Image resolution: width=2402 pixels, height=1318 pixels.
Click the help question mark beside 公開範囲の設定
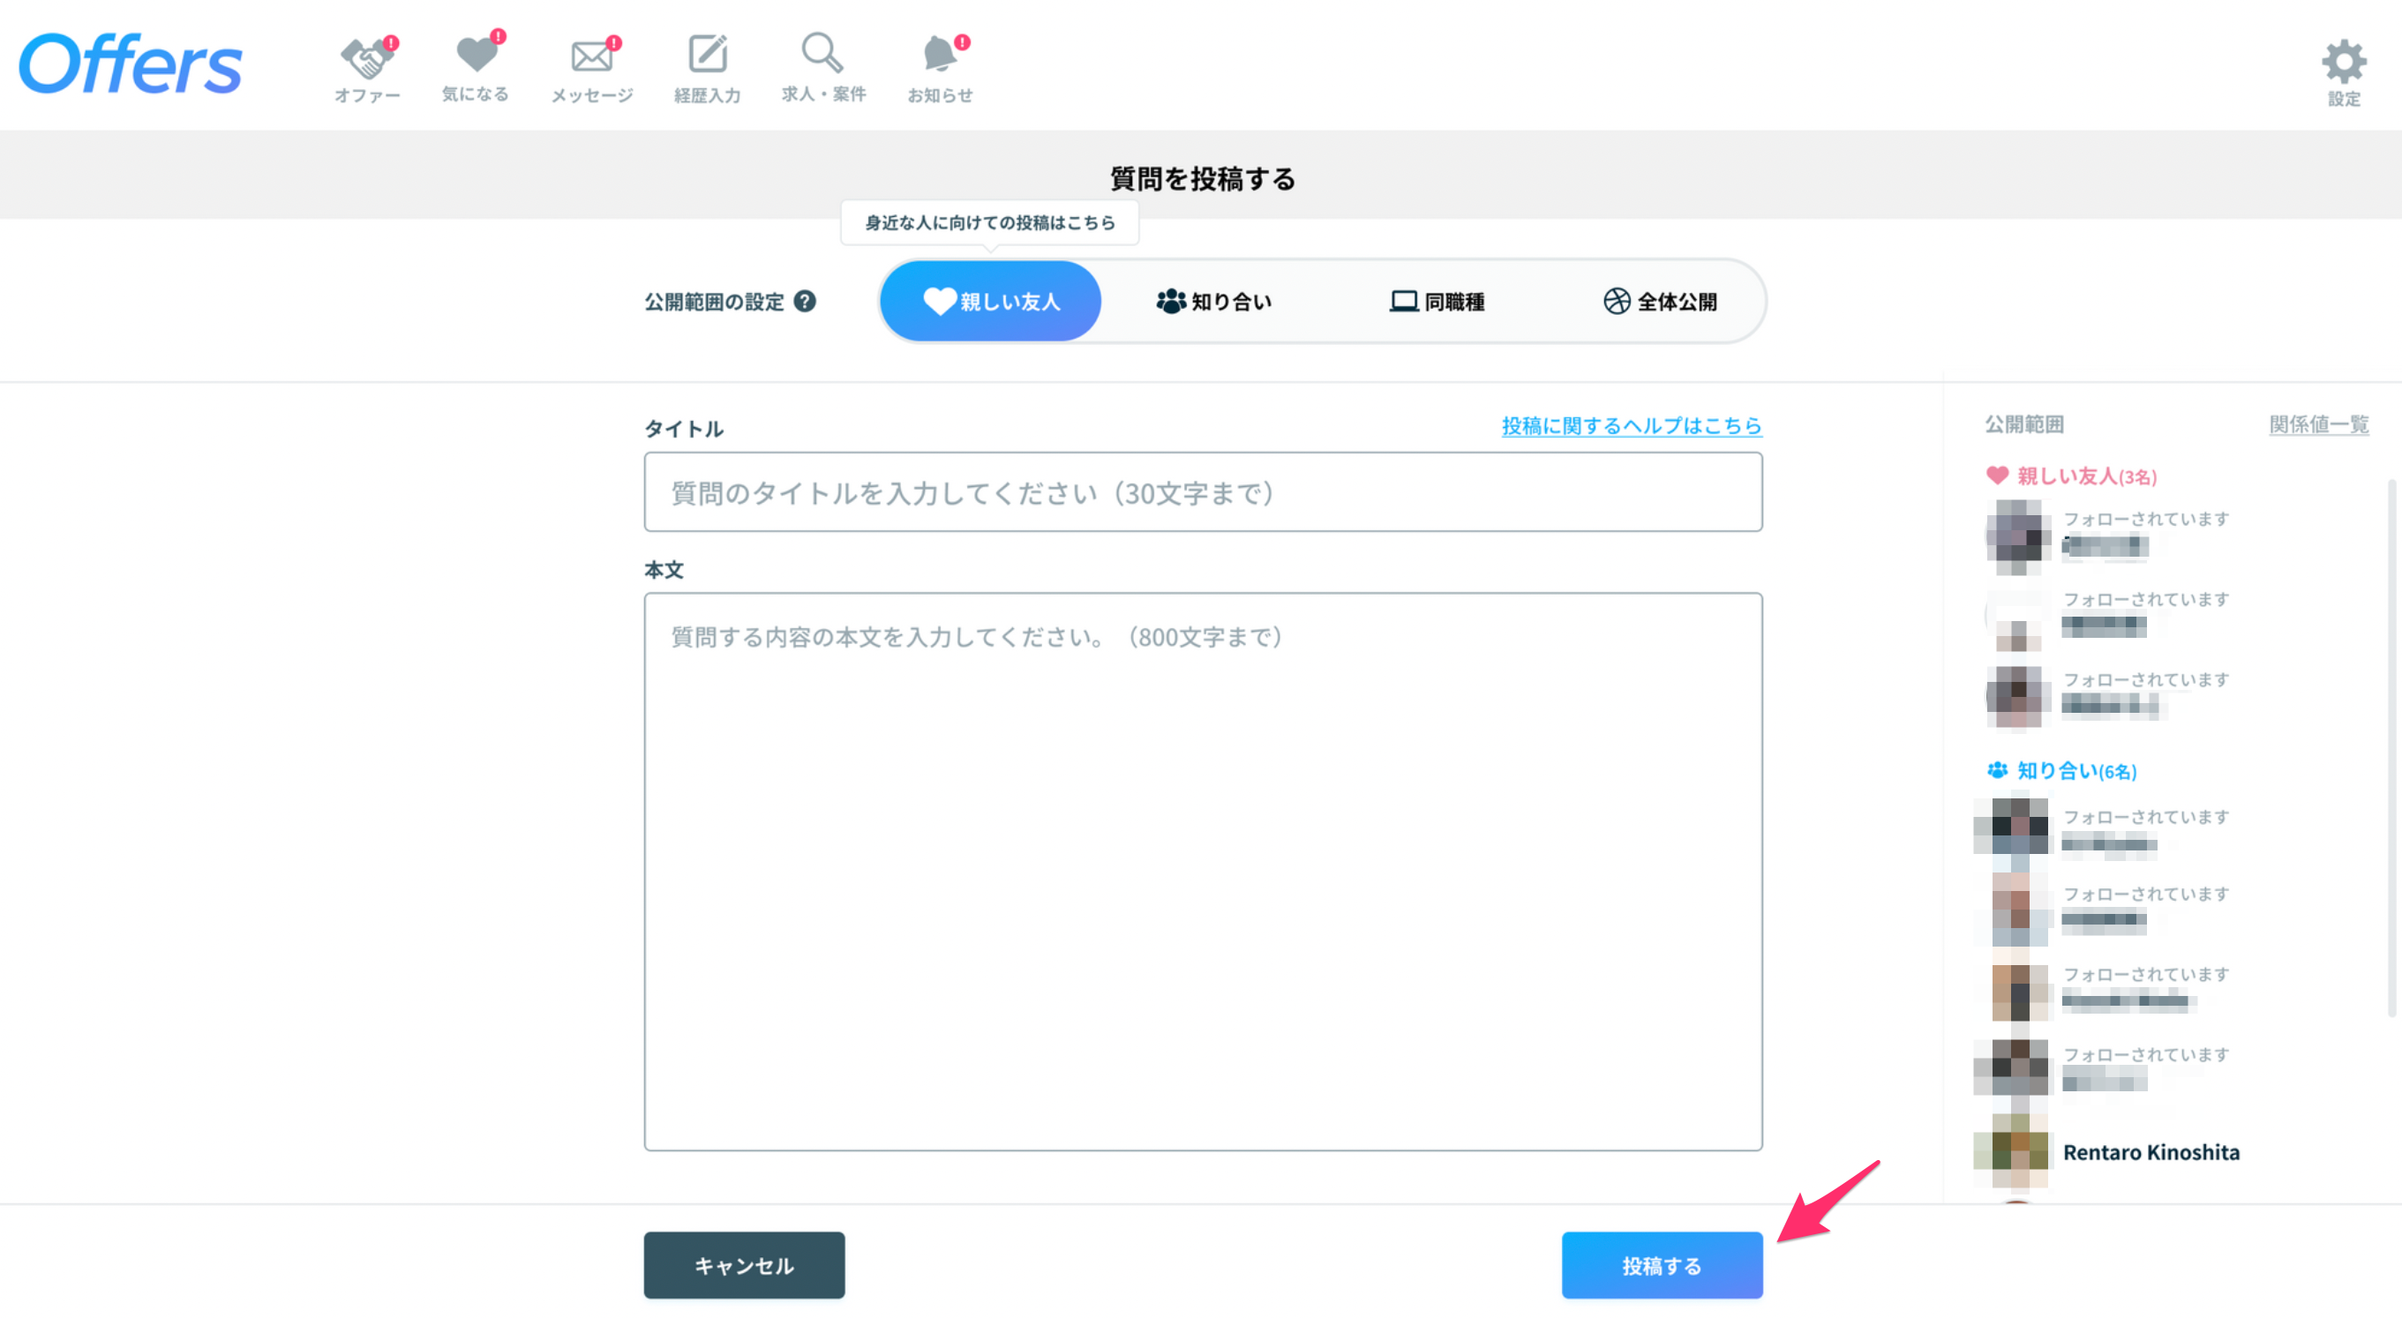click(805, 301)
